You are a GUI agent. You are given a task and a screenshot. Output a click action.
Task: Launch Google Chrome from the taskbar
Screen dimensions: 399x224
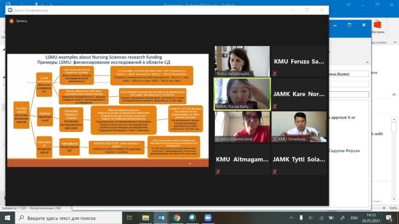pos(177,218)
